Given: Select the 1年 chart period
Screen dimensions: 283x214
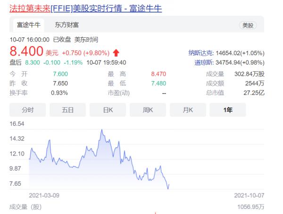Looking at the screenshot, I should (228, 110).
